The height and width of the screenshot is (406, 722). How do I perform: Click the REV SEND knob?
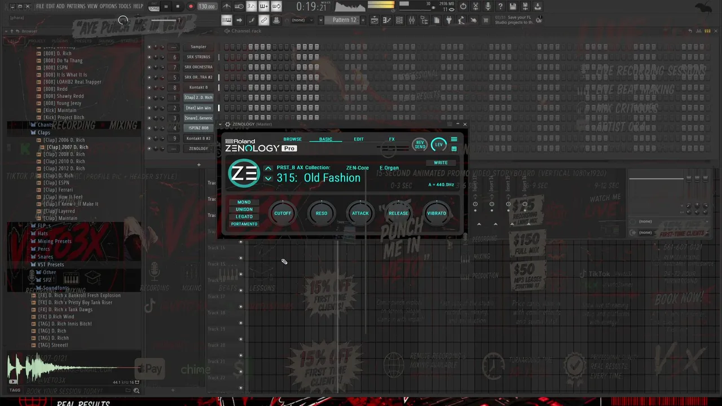[420, 145]
